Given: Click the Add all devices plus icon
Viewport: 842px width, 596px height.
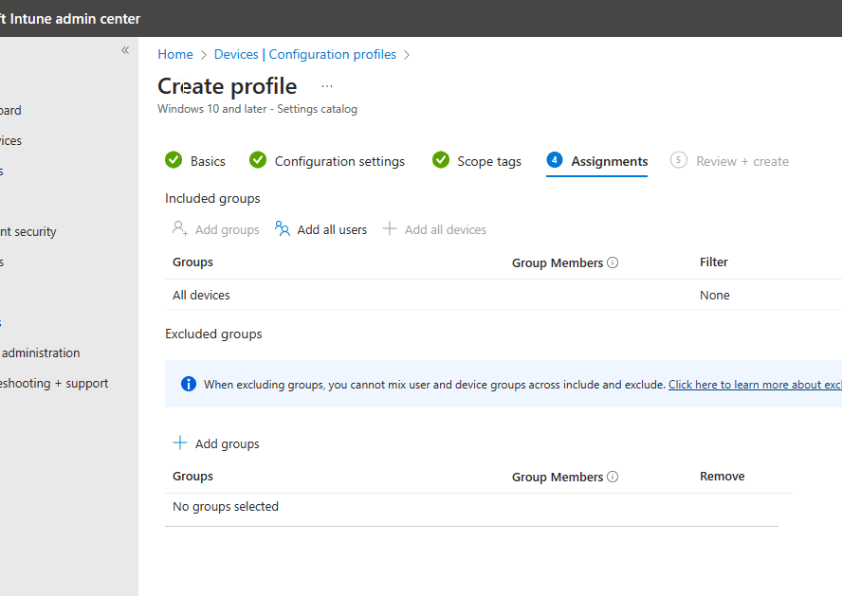Looking at the screenshot, I should tap(389, 228).
